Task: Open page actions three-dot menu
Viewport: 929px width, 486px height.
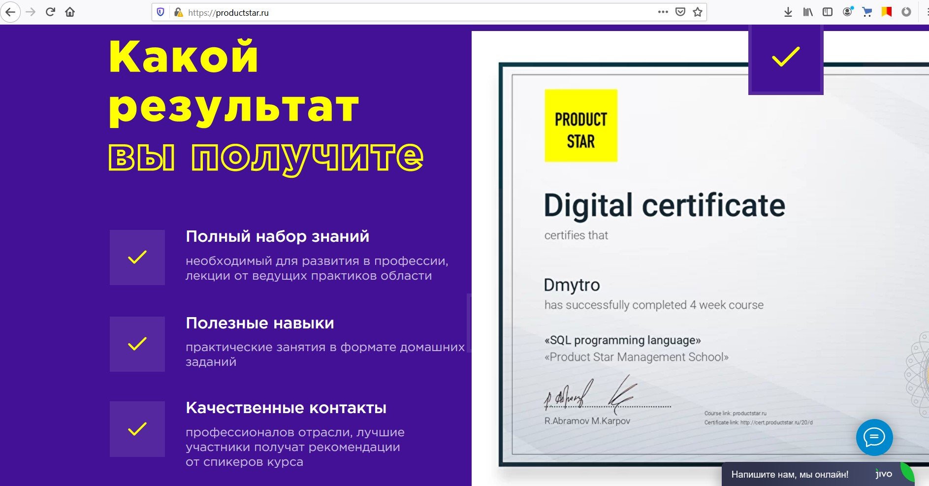Action: (x=663, y=12)
